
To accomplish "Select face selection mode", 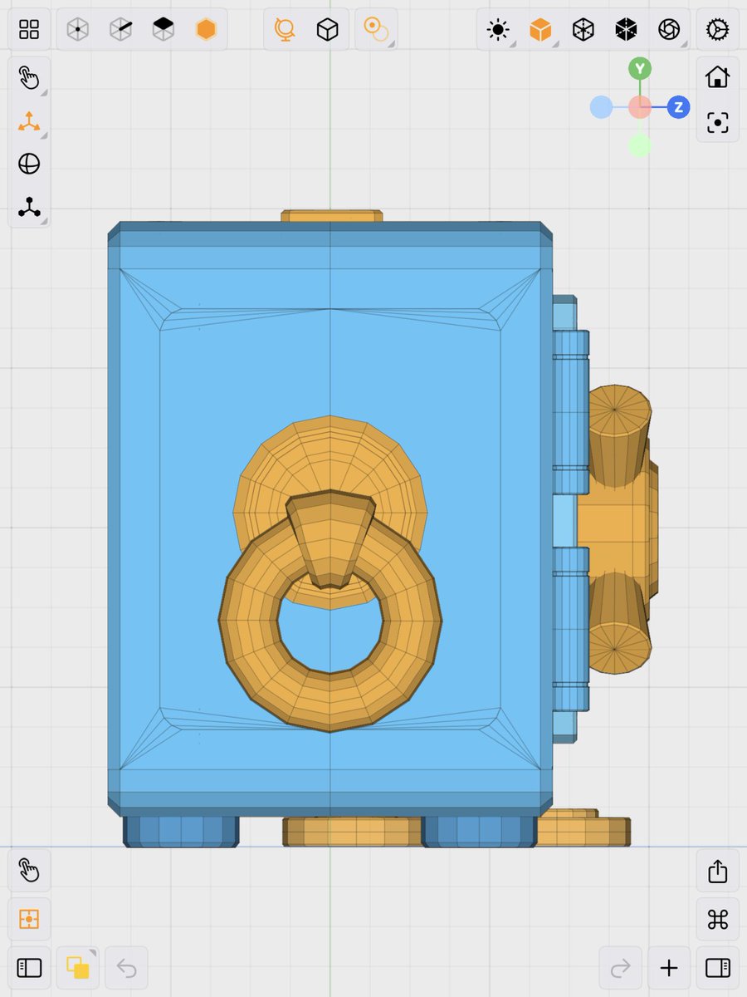I will click(x=164, y=30).
